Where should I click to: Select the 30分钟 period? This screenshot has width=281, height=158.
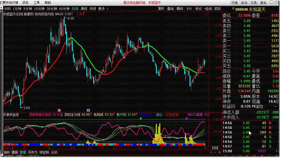[x=52, y=9]
